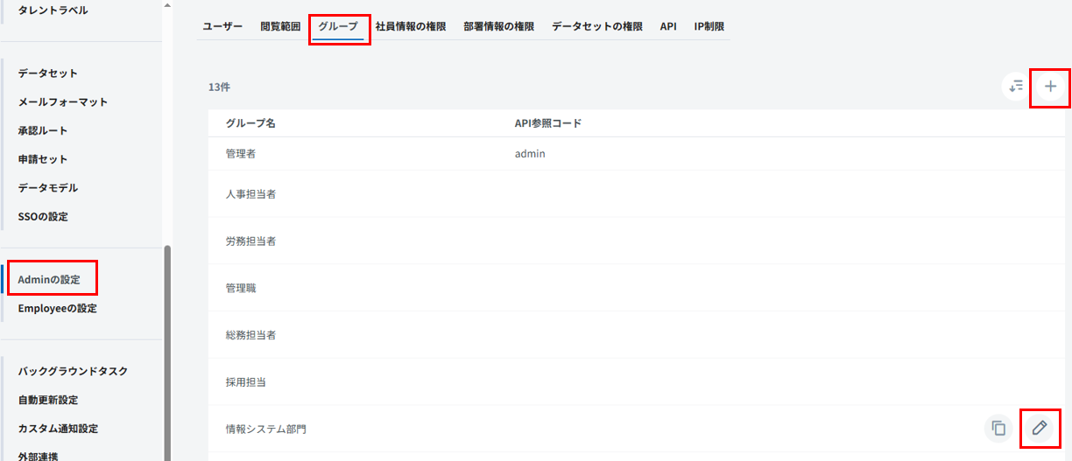Click pencil edit icon for 情報システム部門
The width and height of the screenshot is (1072, 461).
pos(1039,428)
